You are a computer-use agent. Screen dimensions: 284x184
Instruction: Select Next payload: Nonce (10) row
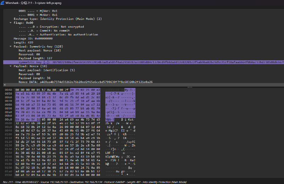coord(40,50)
